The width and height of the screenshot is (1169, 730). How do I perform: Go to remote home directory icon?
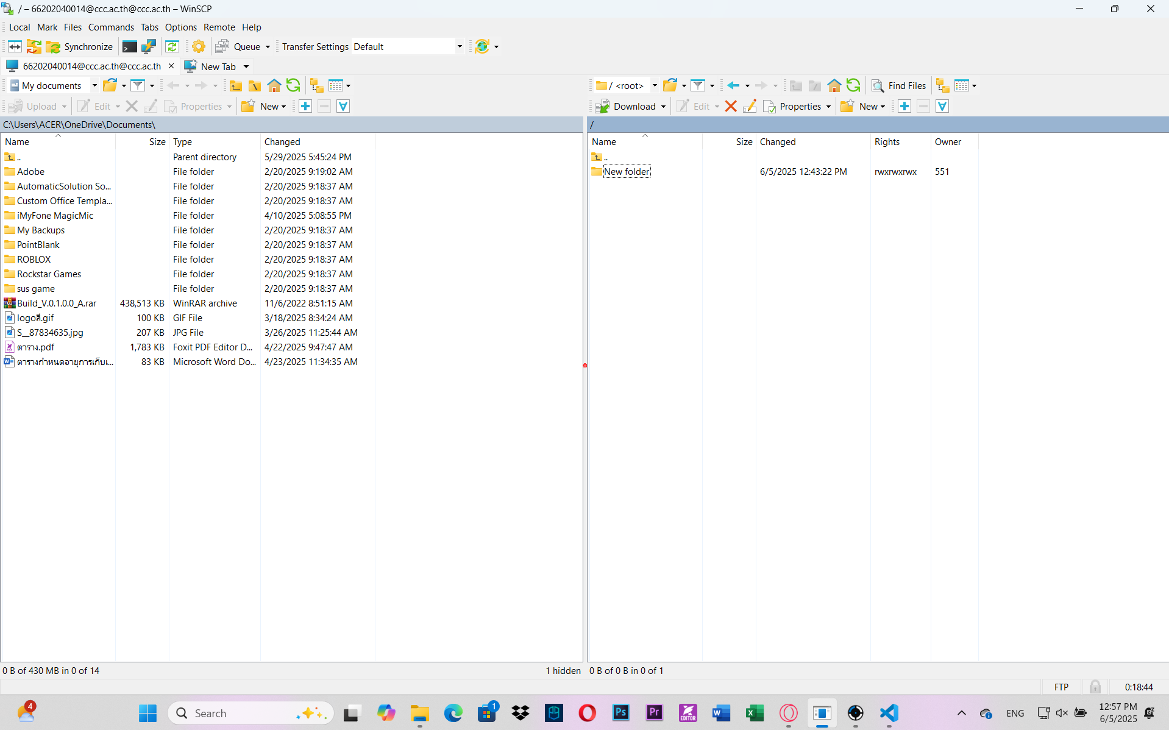pos(834,85)
